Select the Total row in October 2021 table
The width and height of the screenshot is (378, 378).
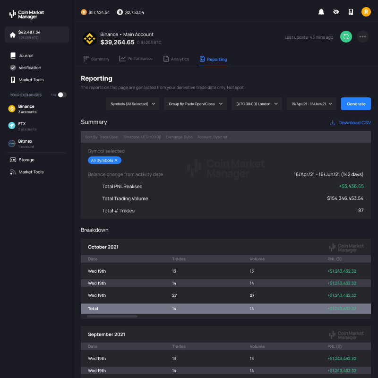click(x=226, y=309)
